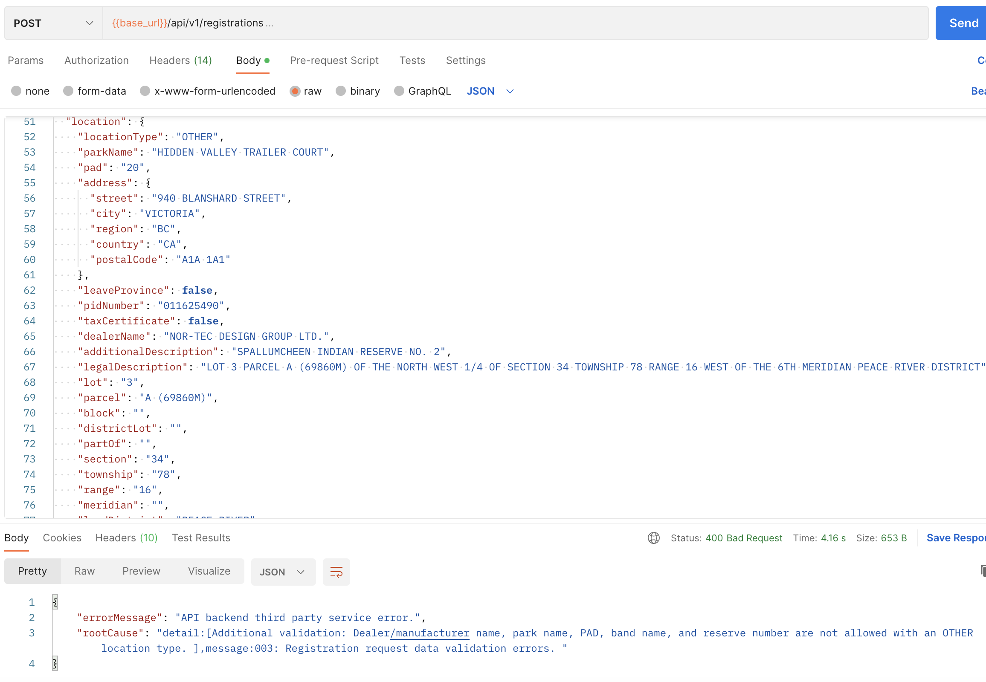Open response Headers (10) tab

tap(127, 538)
